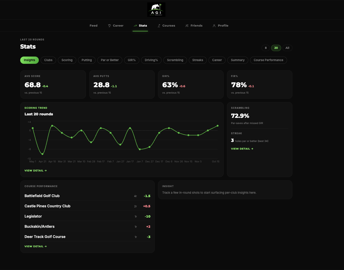
Task: Switch to the Friends page
Action: (x=194, y=26)
